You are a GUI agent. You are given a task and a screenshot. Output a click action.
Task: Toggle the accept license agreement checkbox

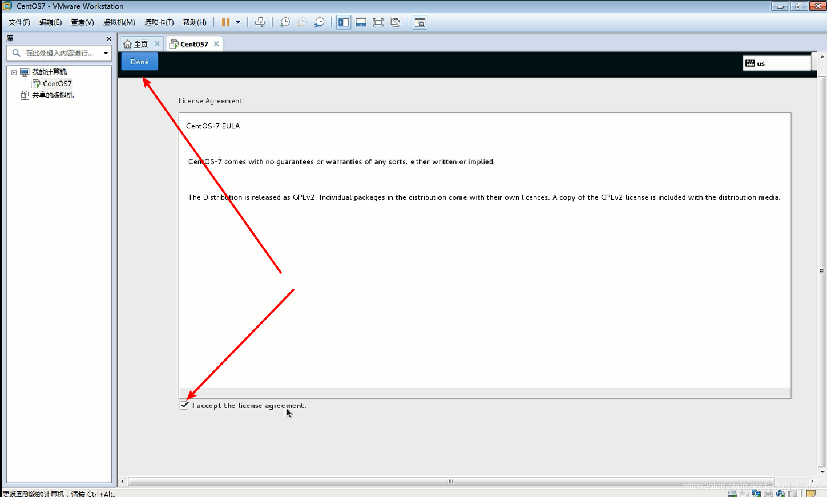pyautogui.click(x=184, y=405)
